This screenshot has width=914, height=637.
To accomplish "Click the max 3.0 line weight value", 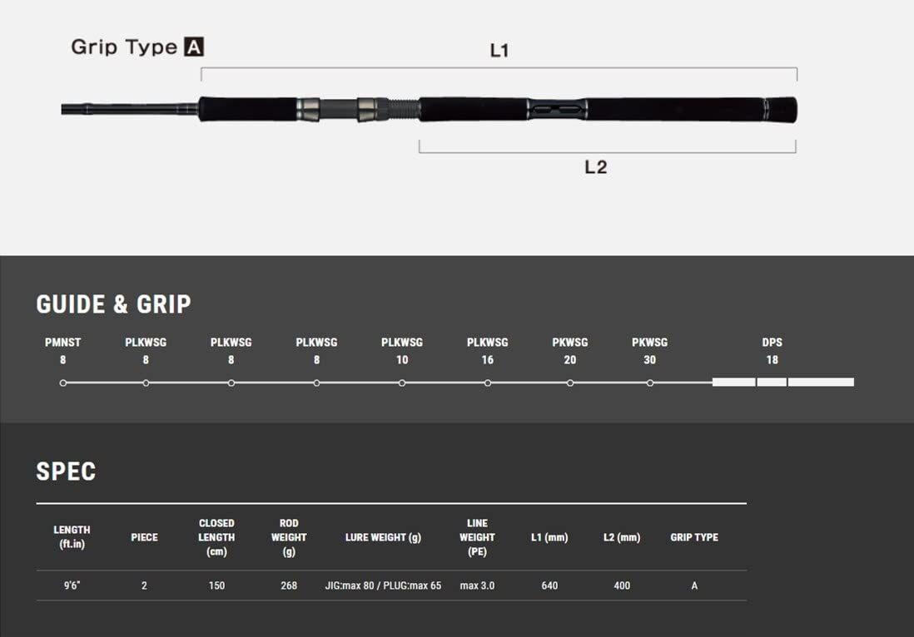I will tap(477, 585).
